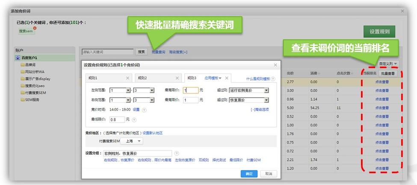Switch to the 规则1 tab
The height and width of the screenshot is (185, 417).
click(108, 78)
